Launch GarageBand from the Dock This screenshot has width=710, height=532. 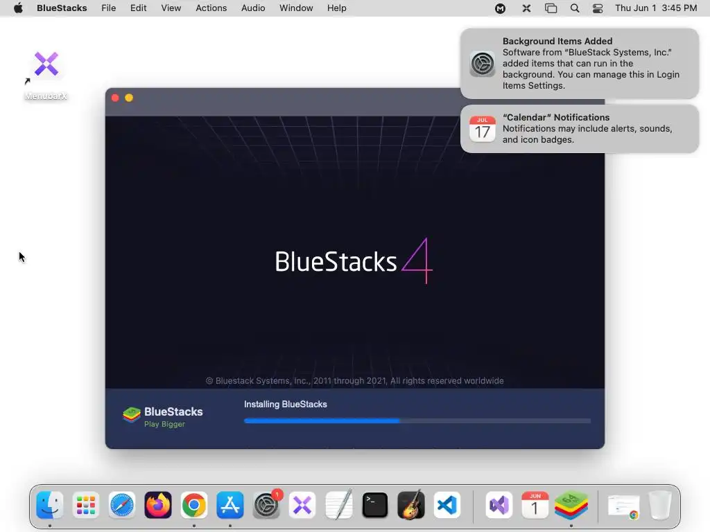pyautogui.click(x=411, y=504)
